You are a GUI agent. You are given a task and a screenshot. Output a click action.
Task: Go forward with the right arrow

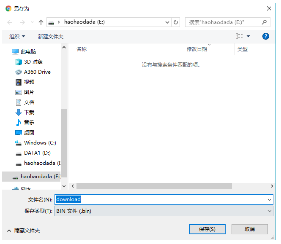22,22
